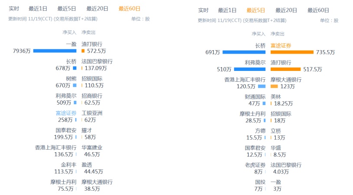Open 最近1日 tab in the right panel
Image resolution: width=353 pixels, height=195 pixels.
coord(227,10)
